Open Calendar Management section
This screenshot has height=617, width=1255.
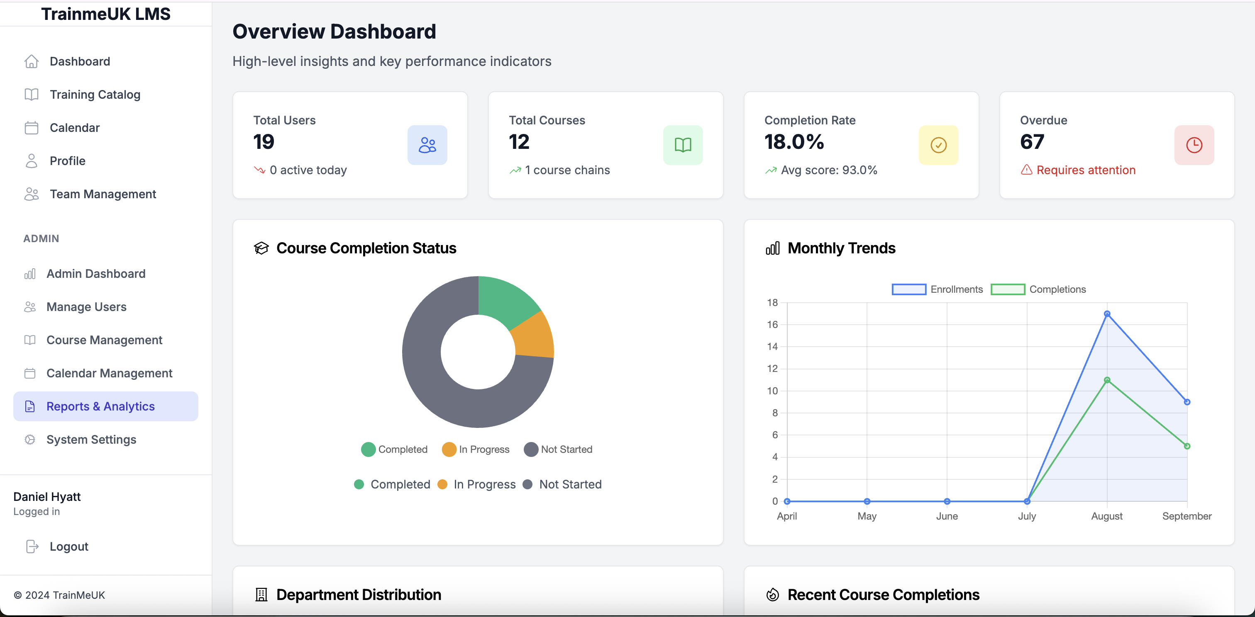[106, 373]
